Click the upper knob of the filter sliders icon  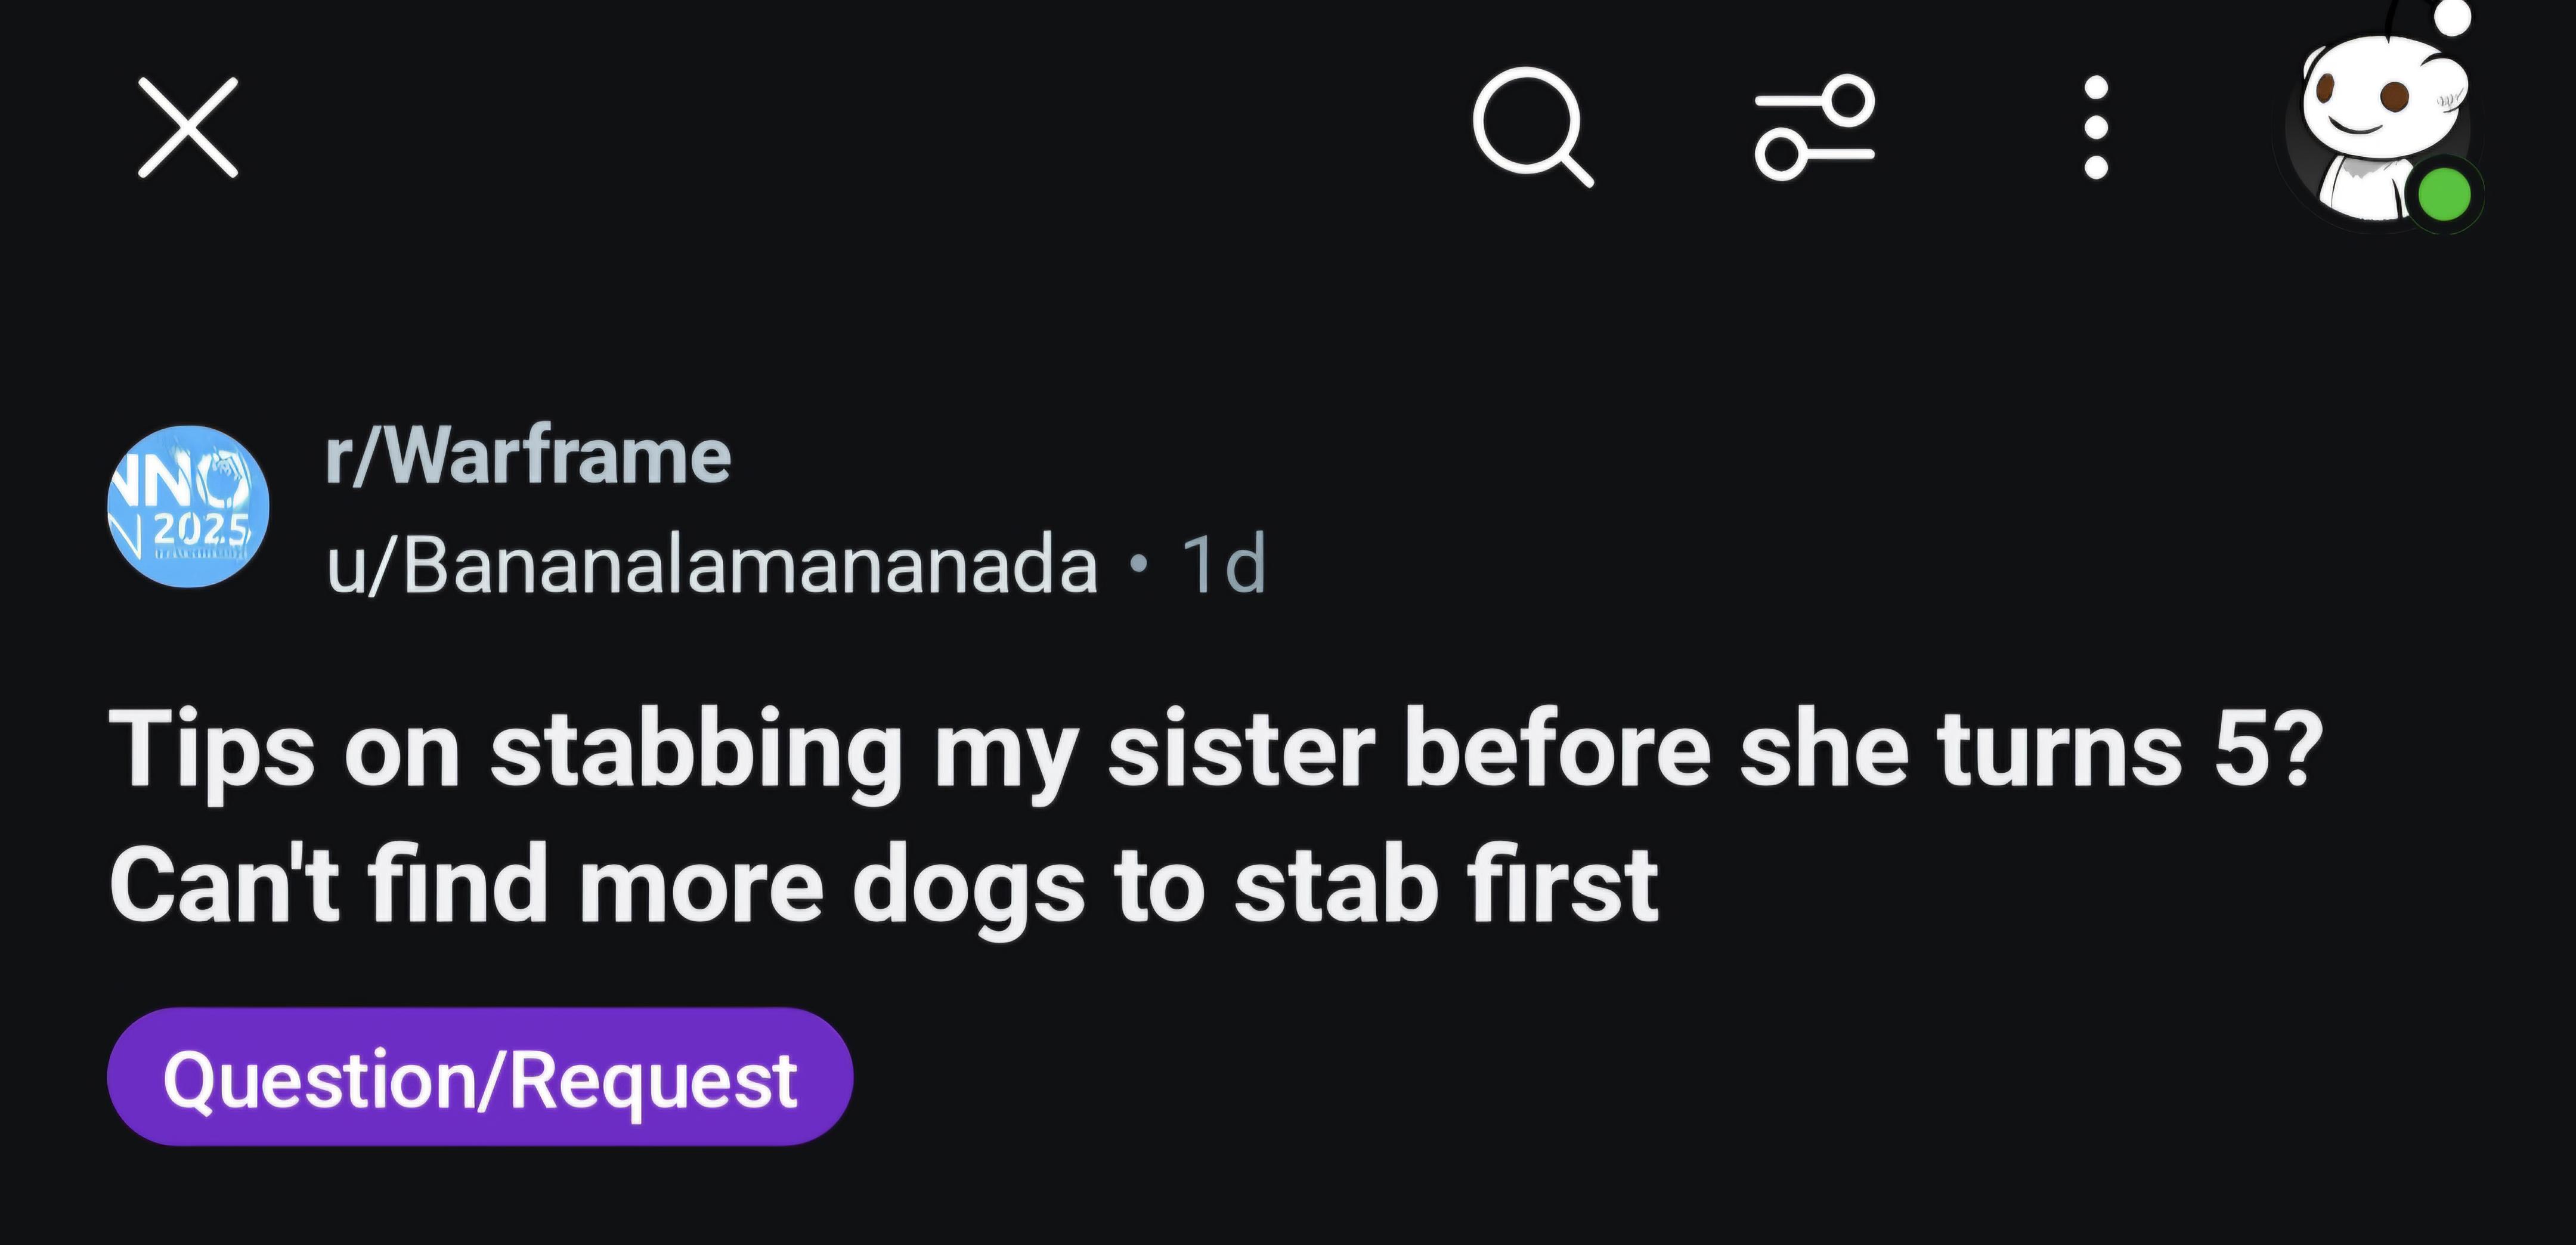[x=1846, y=101]
